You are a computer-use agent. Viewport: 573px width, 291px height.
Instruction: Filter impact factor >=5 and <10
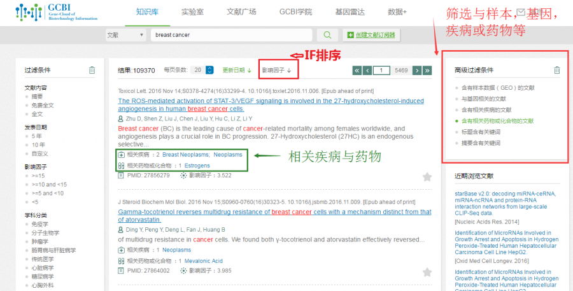47,194
